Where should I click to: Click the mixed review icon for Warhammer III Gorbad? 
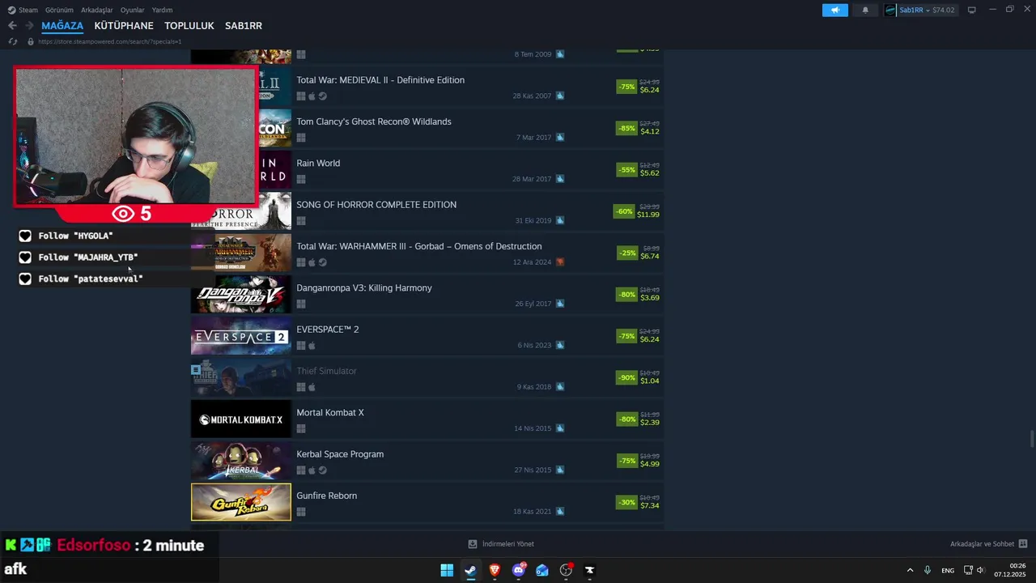point(560,262)
